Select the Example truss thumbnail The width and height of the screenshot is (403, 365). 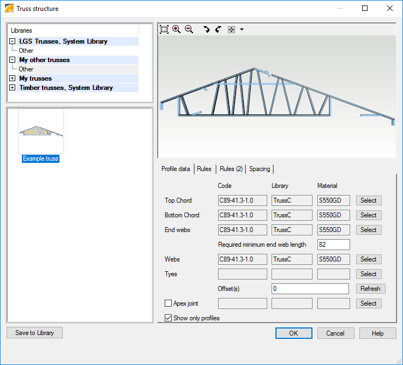(x=41, y=132)
